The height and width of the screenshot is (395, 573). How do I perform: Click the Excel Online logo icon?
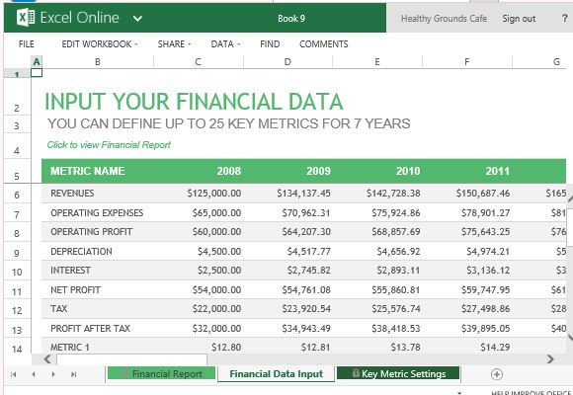coord(26,17)
